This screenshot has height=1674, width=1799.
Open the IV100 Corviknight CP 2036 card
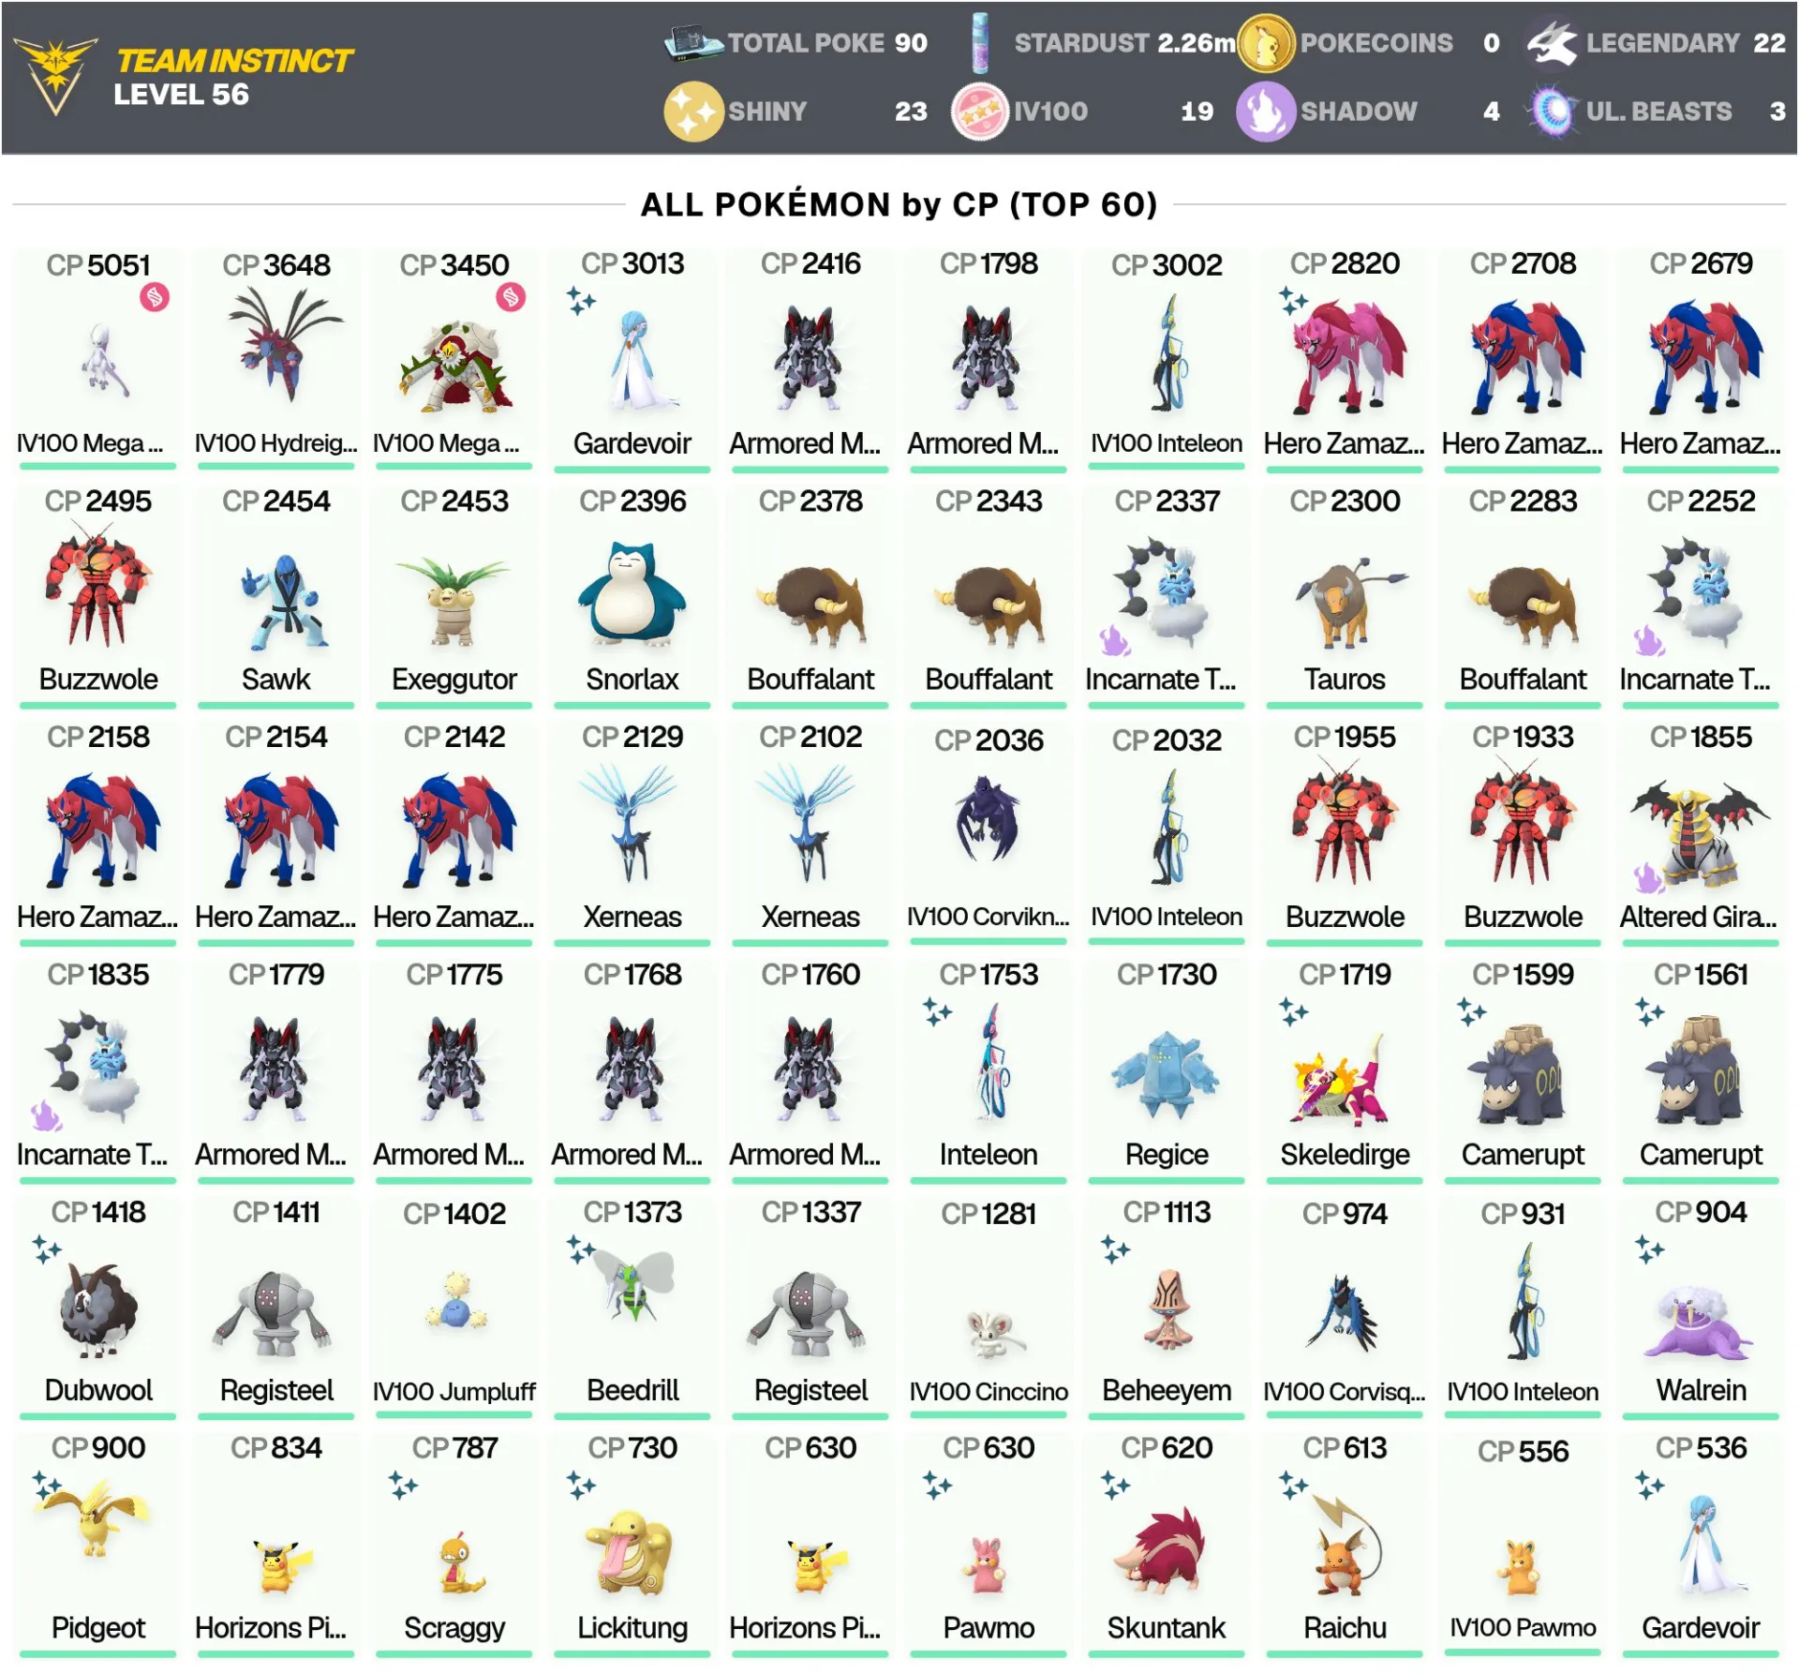(x=989, y=833)
